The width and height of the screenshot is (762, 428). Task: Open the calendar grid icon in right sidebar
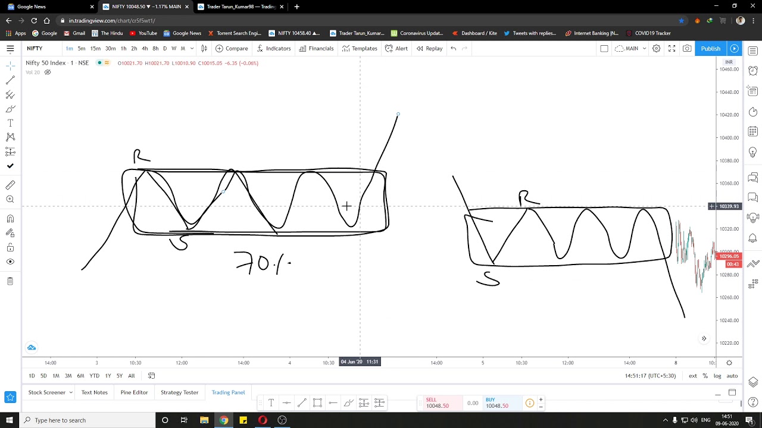coord(753,131)
